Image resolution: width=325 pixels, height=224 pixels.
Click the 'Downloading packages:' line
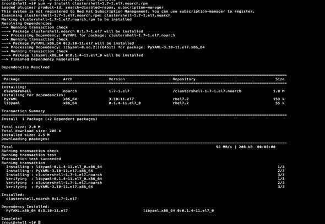tap(25, 139)
